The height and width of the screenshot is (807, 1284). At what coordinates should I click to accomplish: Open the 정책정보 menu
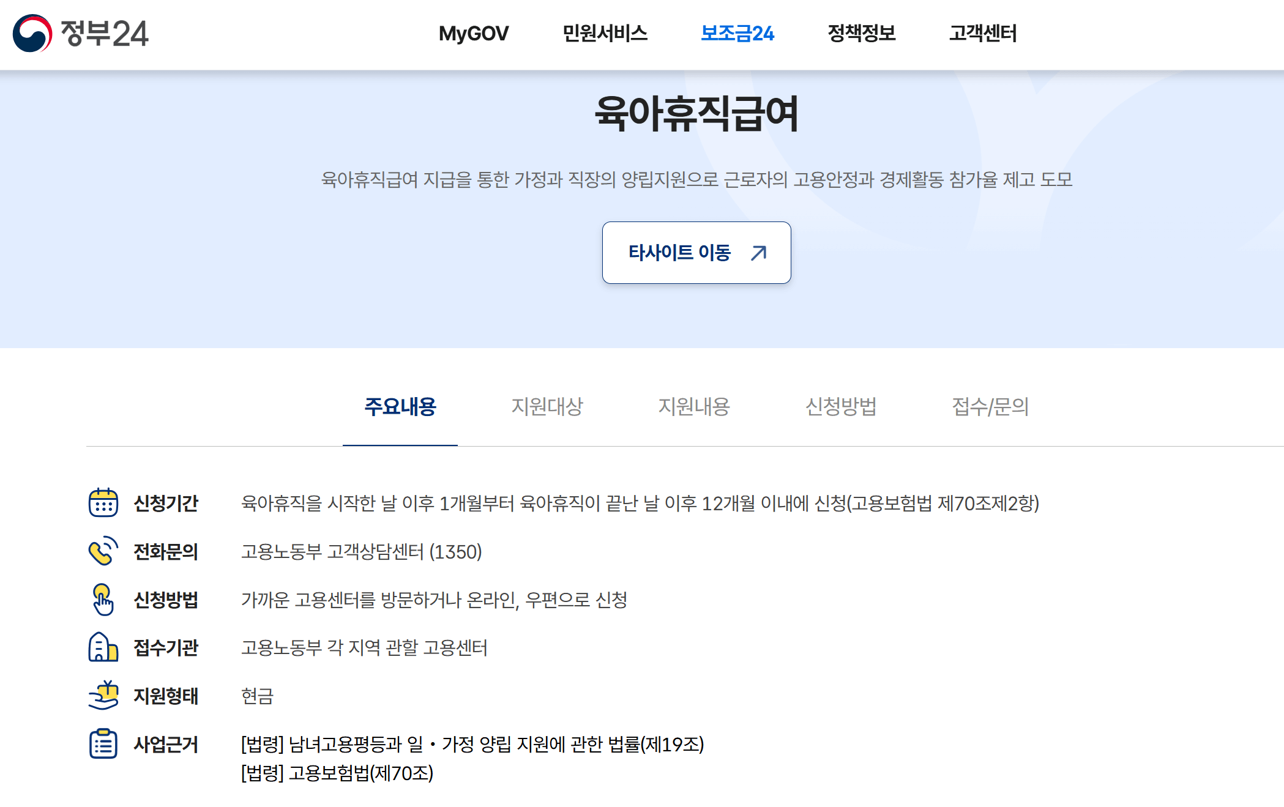[x=861, y=34]
